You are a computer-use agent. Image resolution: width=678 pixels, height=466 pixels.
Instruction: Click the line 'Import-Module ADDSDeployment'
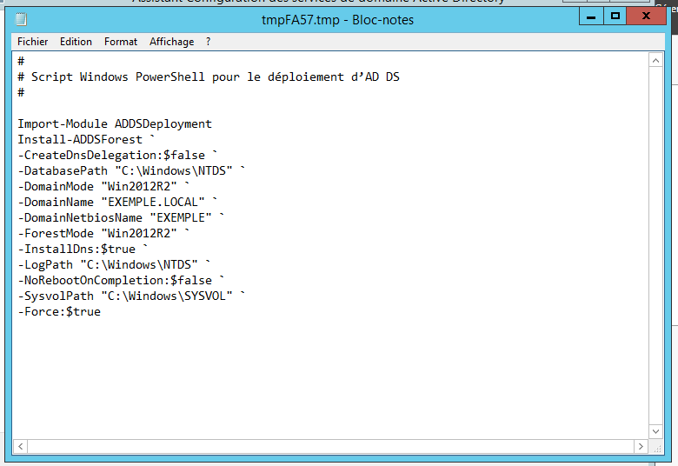115,123
